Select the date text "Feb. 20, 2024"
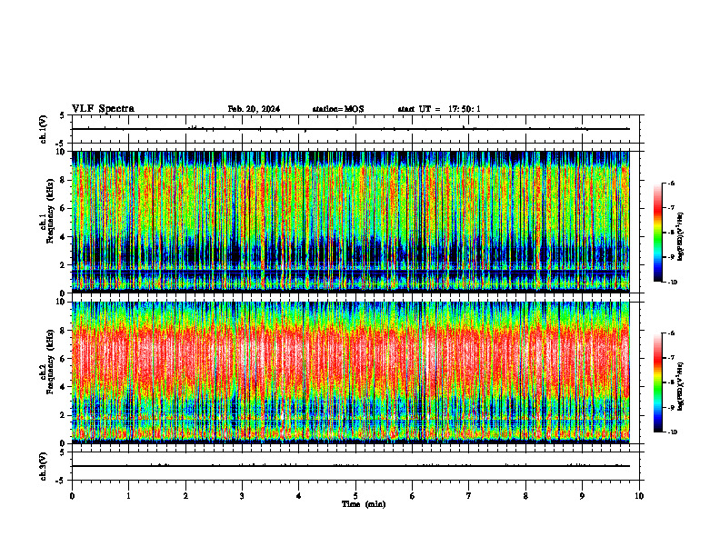This screenshot has width=720, height=556. (x=254, y=109)
